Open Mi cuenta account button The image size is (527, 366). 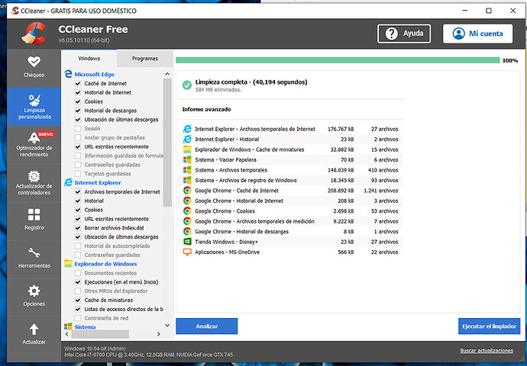pyautogui.click(x=477, y=34)
